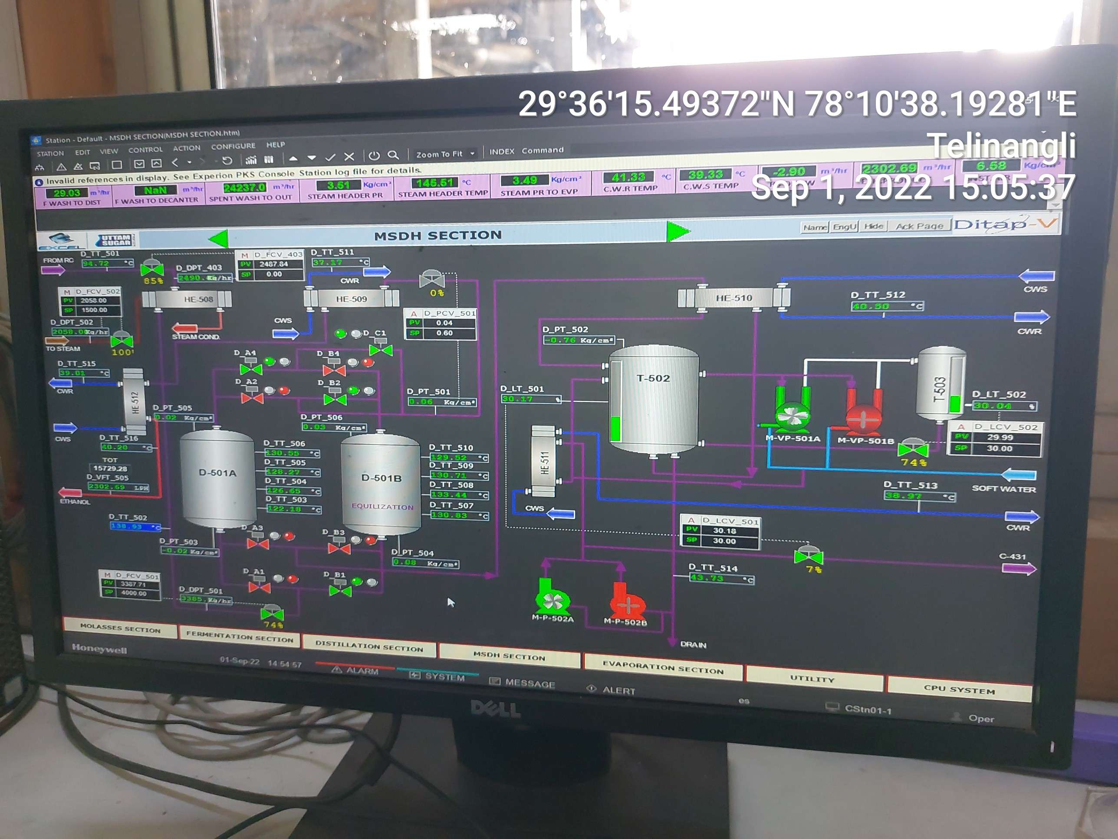The image size is (1118, 839).
Task: Click the associated display icon in toolbar
Action: point(95,166)
